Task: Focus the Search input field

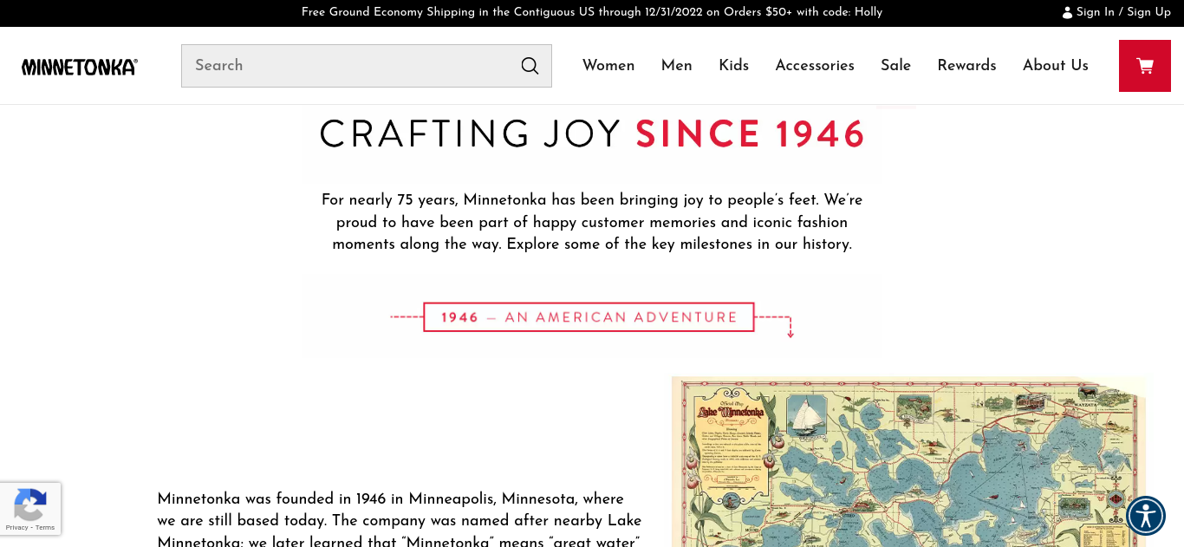Action: coord(347,66)
